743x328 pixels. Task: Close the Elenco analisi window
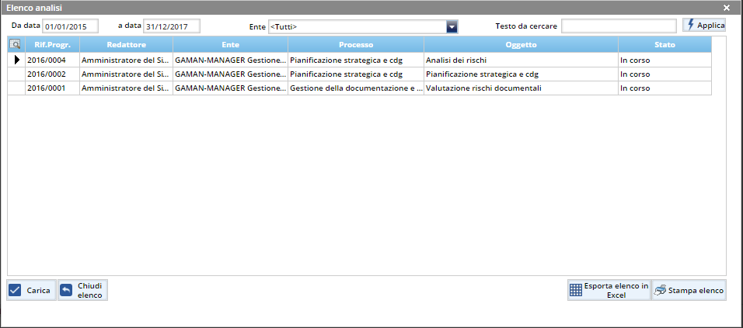coord(727,7)
